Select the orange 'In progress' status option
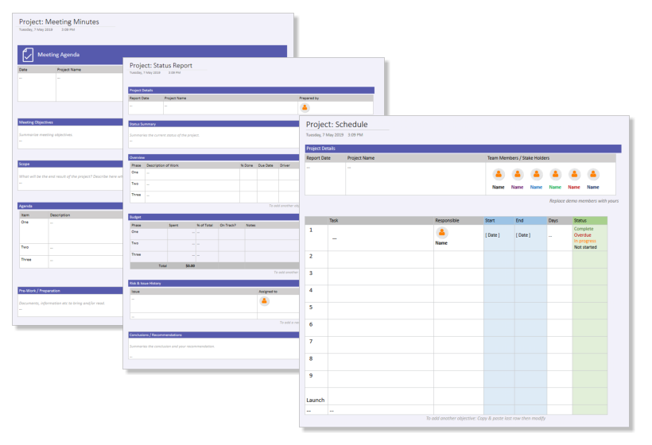The image size is (652, 445). pos(585,241)
